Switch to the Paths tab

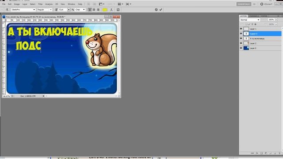point(264,16)
